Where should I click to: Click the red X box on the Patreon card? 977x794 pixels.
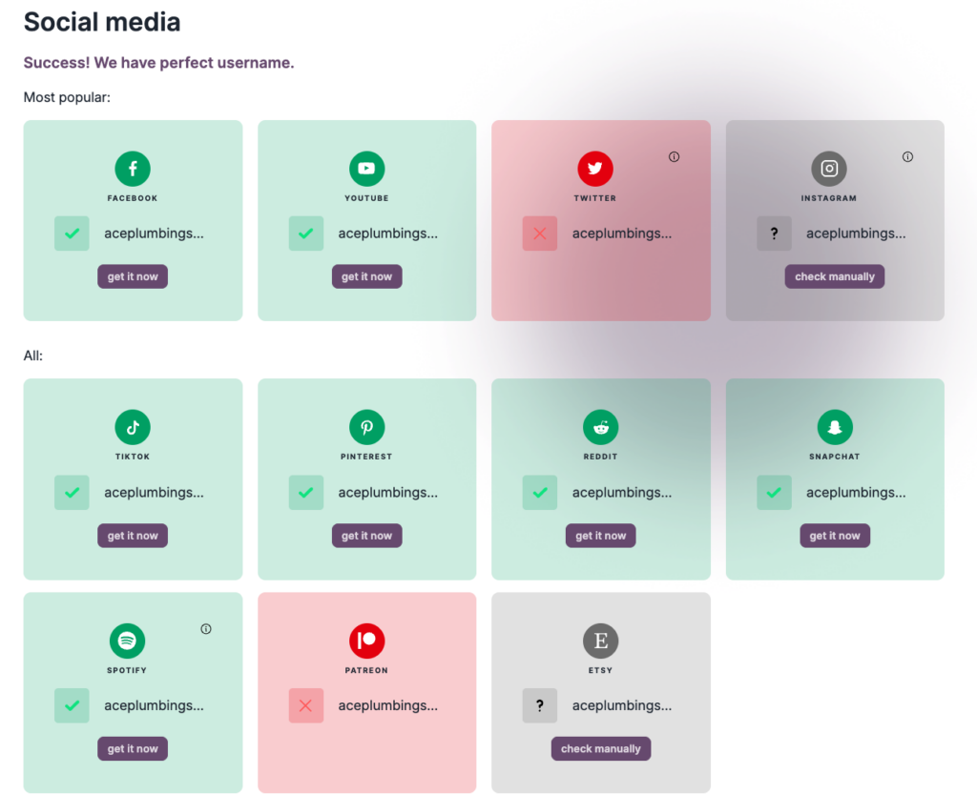(306, 705)
